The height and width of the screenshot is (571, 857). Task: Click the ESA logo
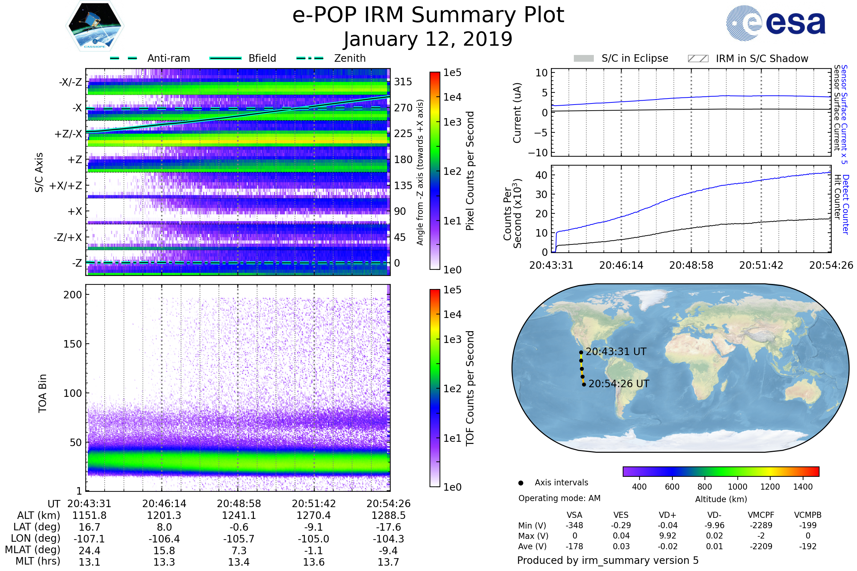coord(775,23)
